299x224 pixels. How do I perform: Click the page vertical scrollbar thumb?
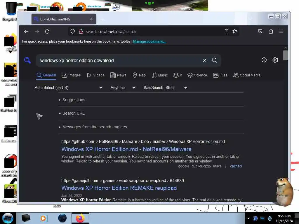click(286, 55)
